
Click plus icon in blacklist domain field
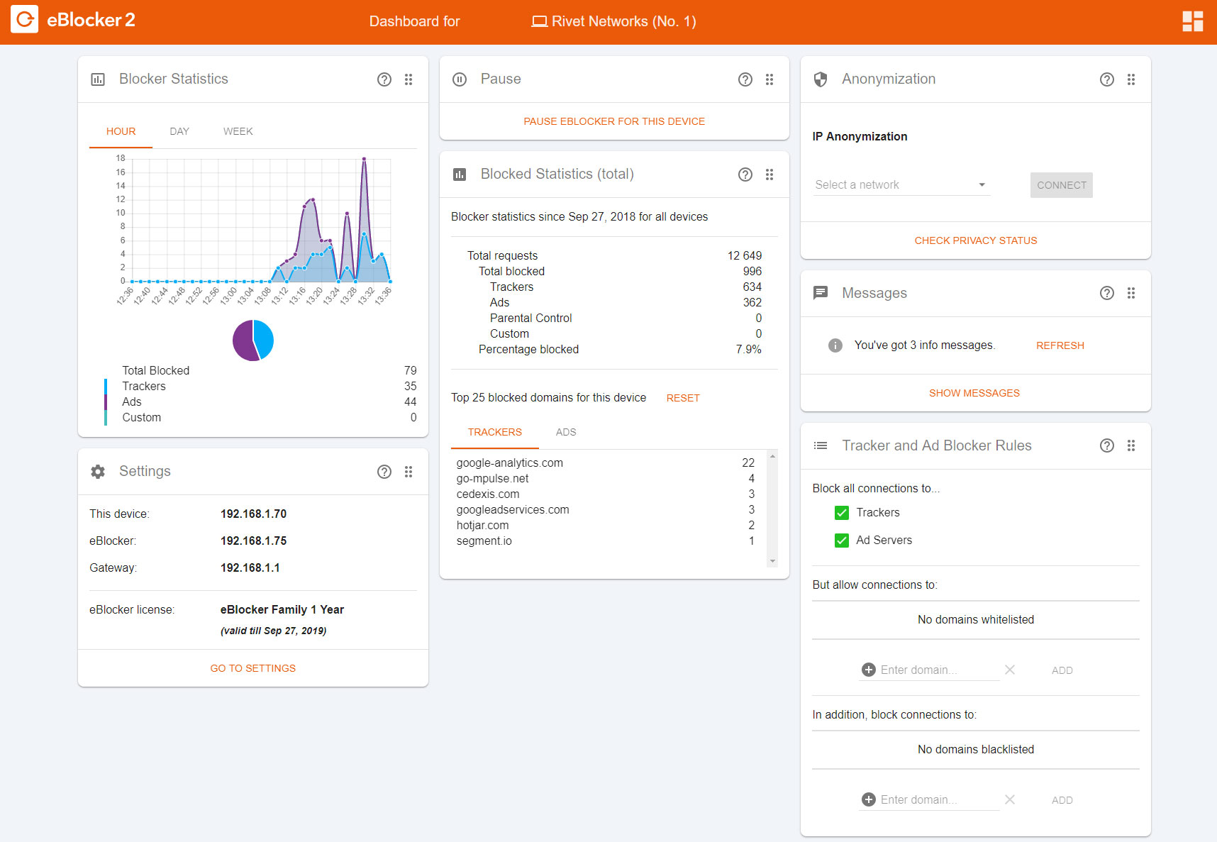(x=869, y=799)
